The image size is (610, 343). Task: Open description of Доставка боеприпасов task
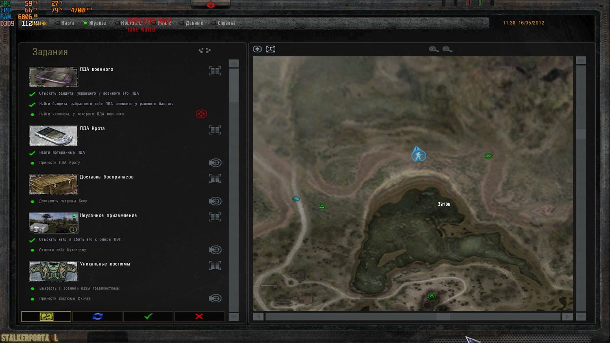(x=215, y=179)
